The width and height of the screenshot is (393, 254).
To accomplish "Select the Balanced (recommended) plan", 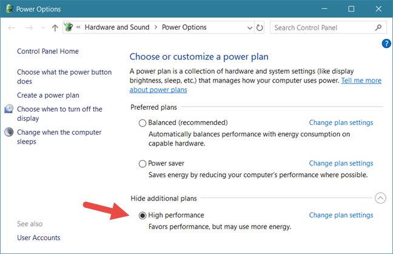I will click(x=143, y=122).
